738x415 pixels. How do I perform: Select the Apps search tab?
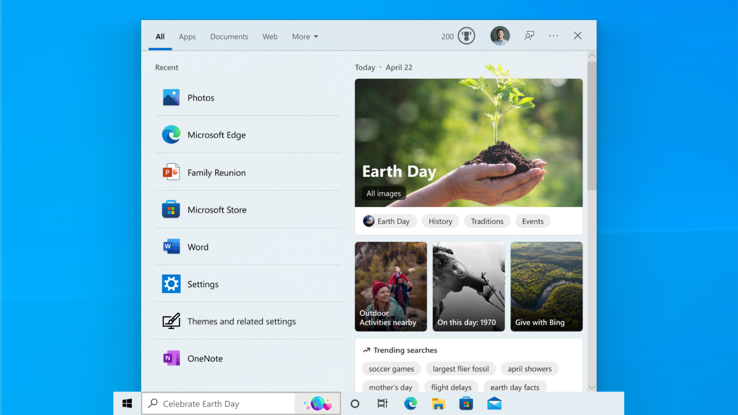click(x=188, y=37)
